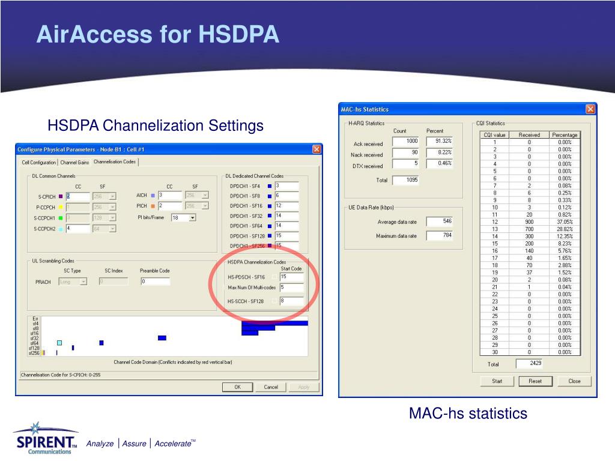Click the HS-SCCH - SF128 code field
615x461 pixels.
[x=292, y=301]
